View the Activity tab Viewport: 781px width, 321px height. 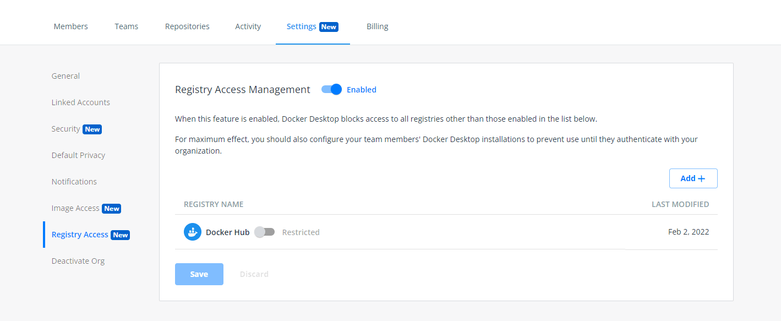[x=248, y=26]
